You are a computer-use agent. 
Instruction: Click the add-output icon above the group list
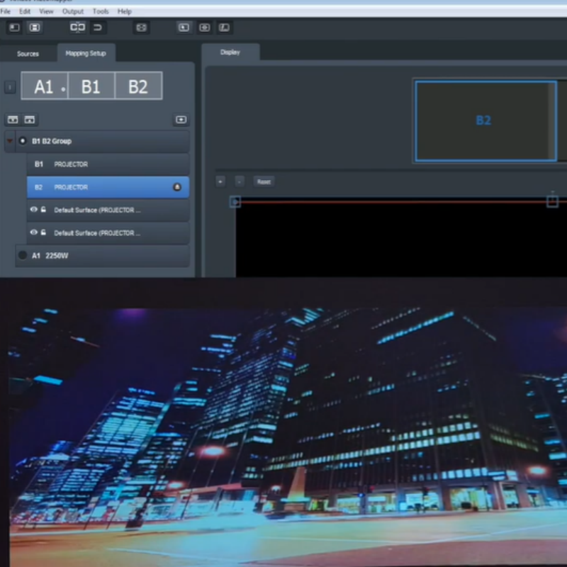coord(181,120)
